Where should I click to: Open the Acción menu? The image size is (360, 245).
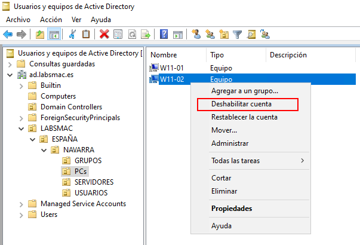(x=51, y=19)
